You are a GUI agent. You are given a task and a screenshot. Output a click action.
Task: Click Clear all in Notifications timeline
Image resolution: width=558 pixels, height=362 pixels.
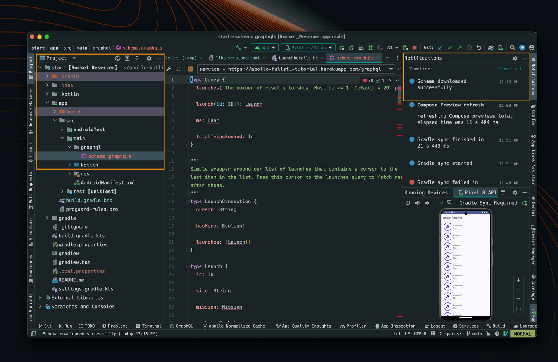tap(510, 69)
